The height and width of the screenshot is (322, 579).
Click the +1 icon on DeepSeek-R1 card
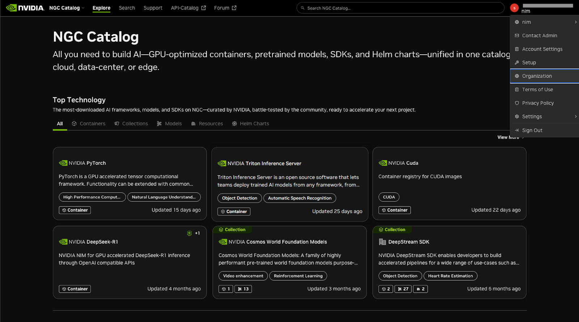tap(194, 233)
